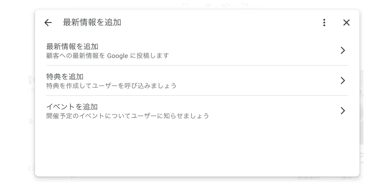Close the 最新情報を追加 dialog with X
392x186 pixels.
coord(346,23)
